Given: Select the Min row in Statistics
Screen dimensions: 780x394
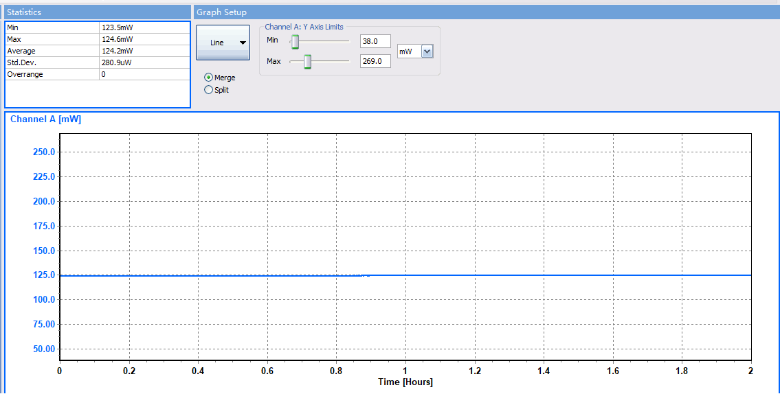Looking at the screenshot, I should click(x=52, y=27).
